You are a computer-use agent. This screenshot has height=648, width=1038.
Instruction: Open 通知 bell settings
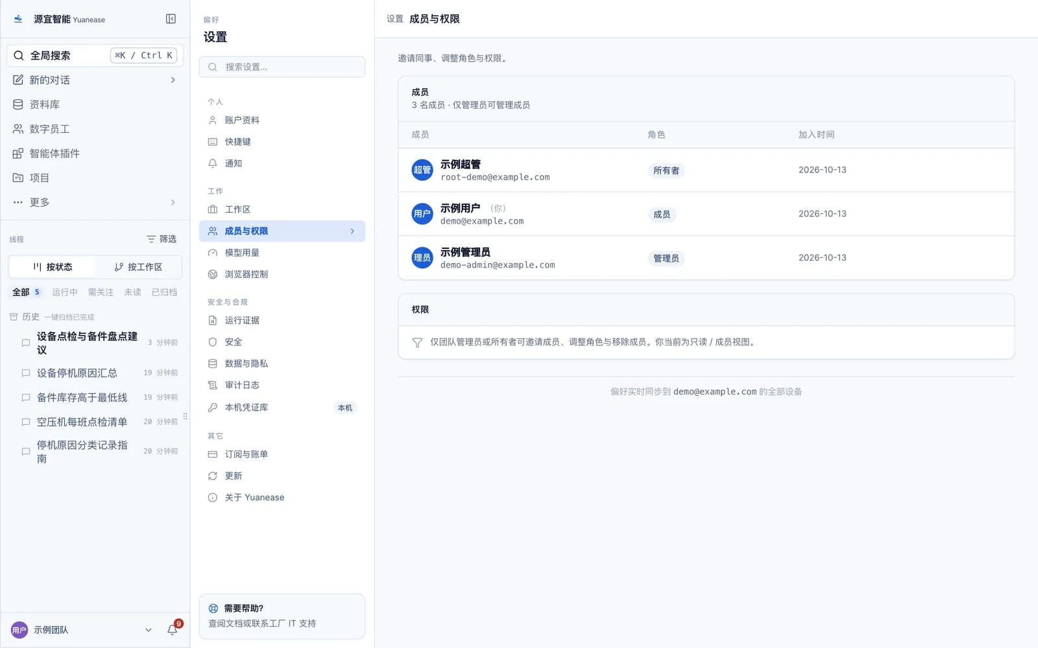282,163
